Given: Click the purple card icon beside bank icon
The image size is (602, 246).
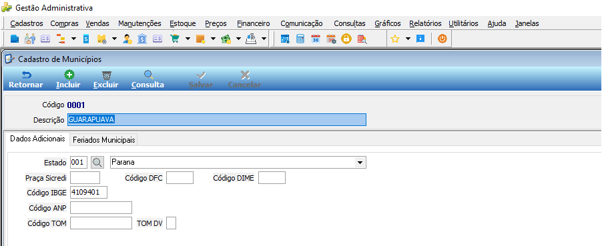Looking at the screenshot, I should coord(158,39).
